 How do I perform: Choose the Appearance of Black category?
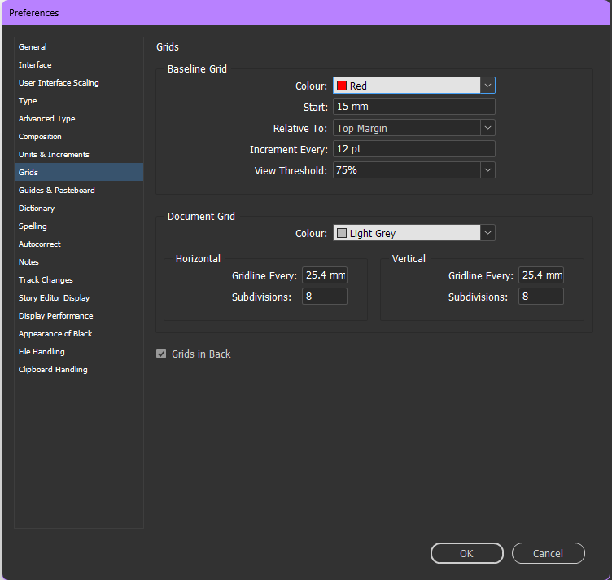55,334
